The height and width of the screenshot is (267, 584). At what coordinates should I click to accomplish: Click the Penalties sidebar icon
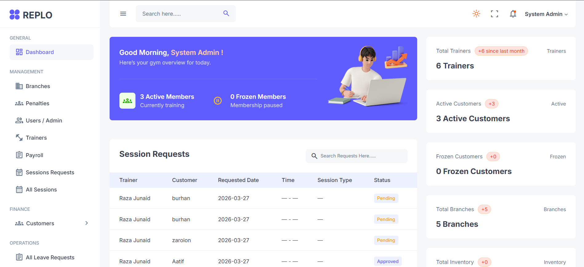pos(19,103)
